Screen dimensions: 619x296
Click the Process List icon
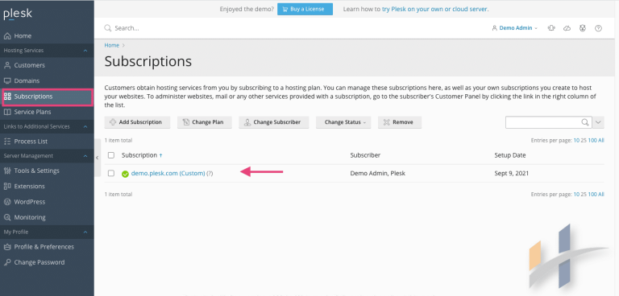[x=7, y=142]
